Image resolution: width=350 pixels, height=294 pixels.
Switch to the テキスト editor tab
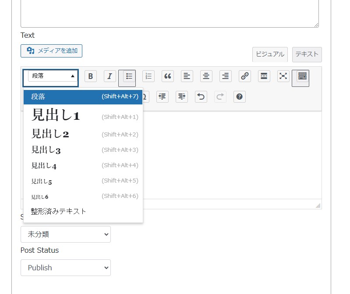point(307,54)
